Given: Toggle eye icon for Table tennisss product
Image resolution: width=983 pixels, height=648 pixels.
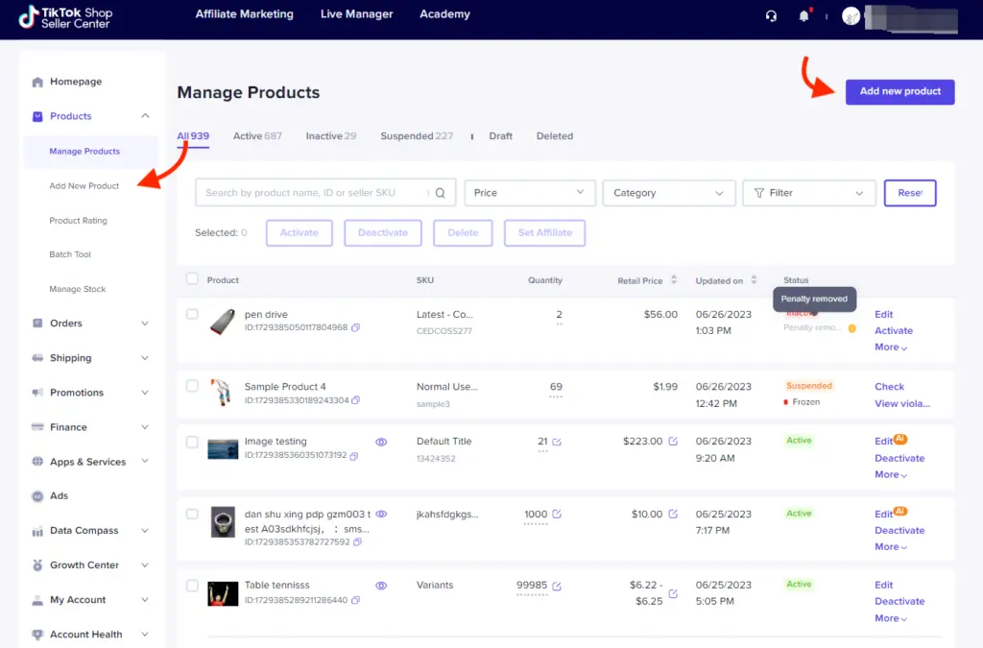Looking at the screenshot, I should [x=381, y=585].
